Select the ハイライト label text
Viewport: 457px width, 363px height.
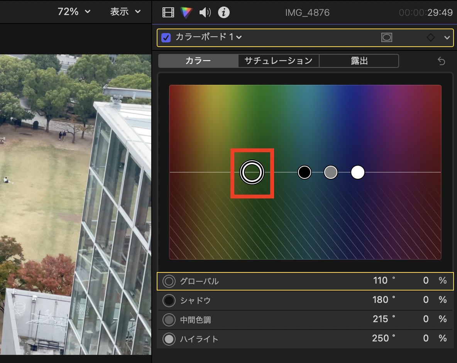point(199,339)
